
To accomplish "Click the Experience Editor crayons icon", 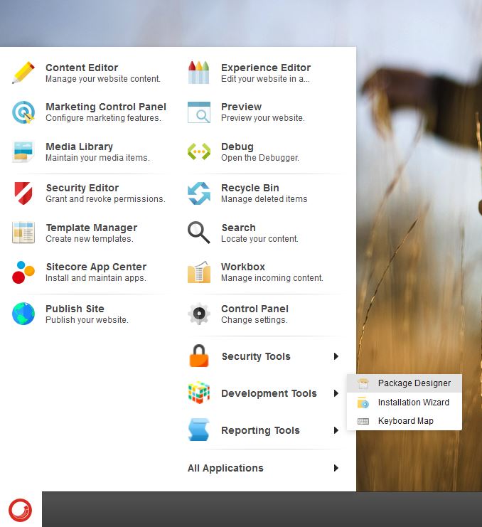I will click(x=199, y=73).
